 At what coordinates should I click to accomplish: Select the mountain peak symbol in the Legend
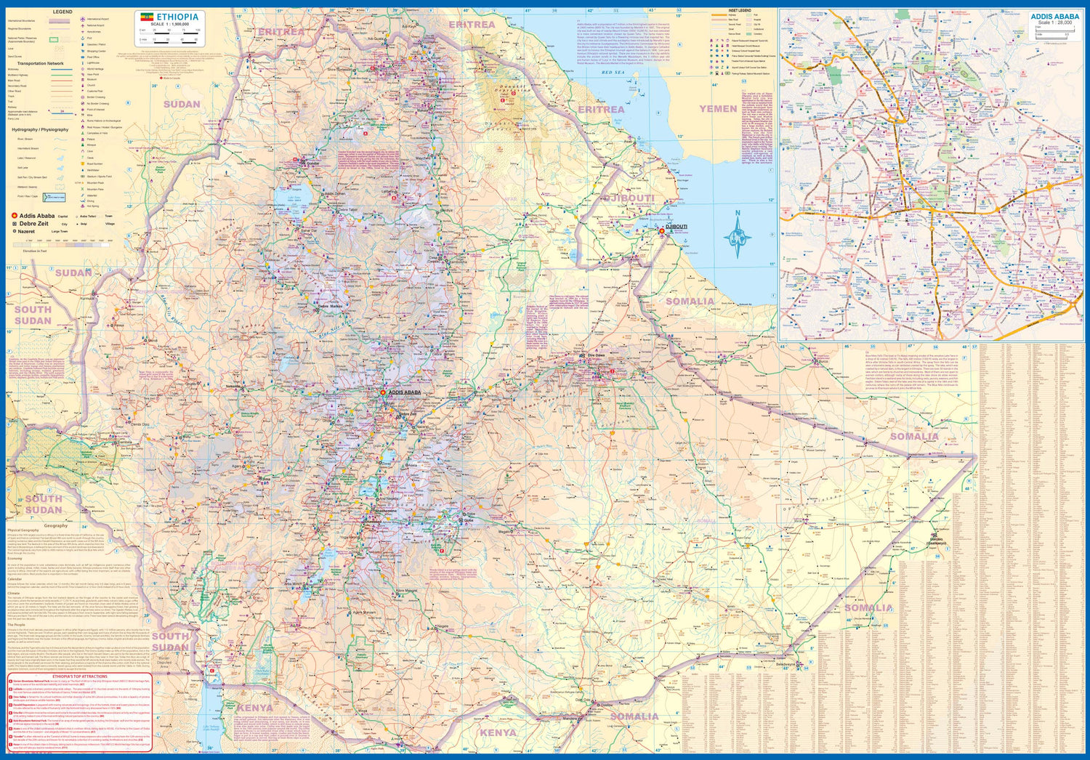82,183
